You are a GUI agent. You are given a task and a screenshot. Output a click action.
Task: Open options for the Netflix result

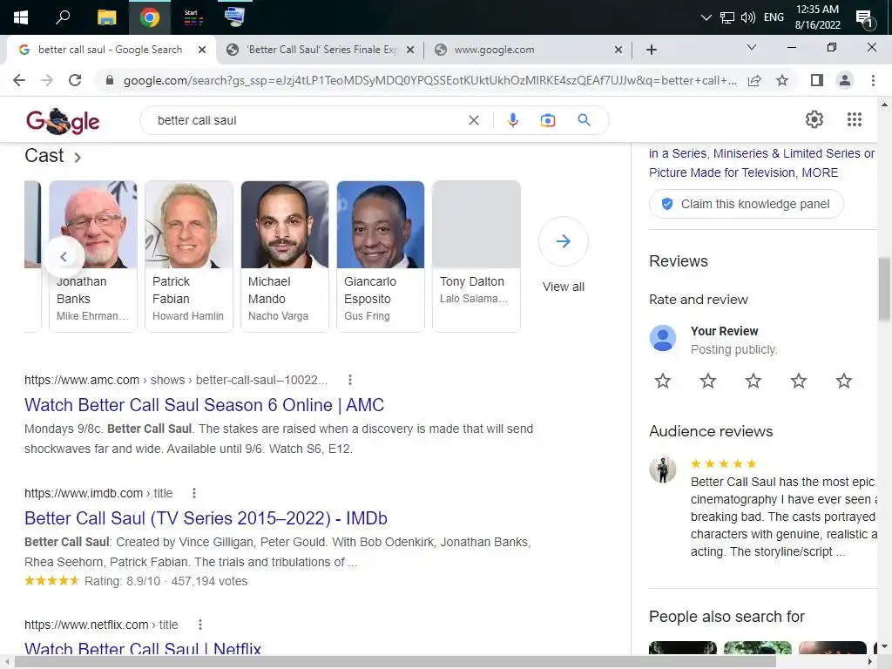(199, 625)
